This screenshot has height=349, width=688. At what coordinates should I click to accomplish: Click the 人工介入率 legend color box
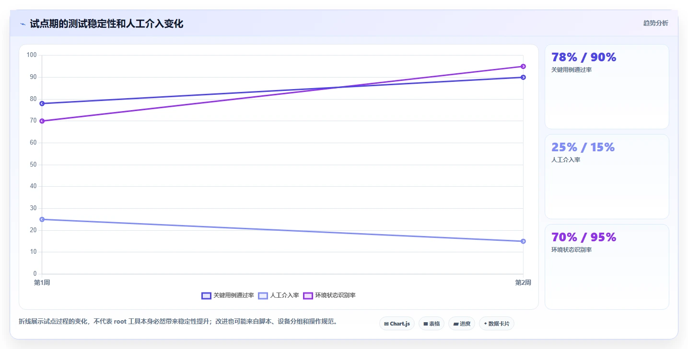coord(263,295)
